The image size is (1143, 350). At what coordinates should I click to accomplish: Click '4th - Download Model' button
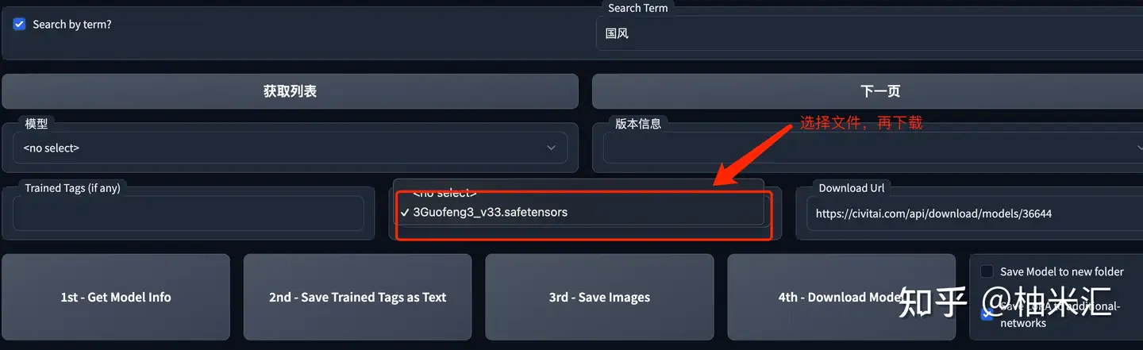[x=841, y=297]
